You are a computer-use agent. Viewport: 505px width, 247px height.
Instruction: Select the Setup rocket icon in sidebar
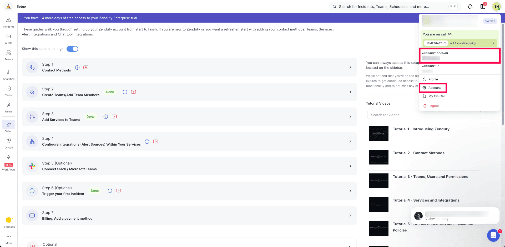coord(9,125)
